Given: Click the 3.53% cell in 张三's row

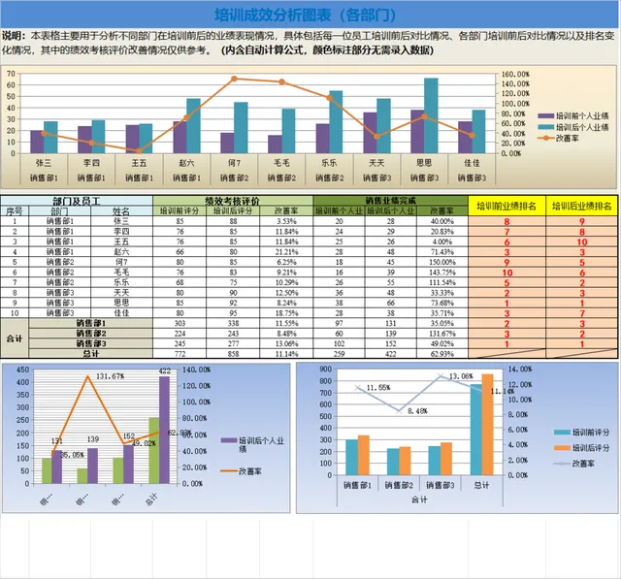Looking at the screenshot, I should click(x=286, y=221).
